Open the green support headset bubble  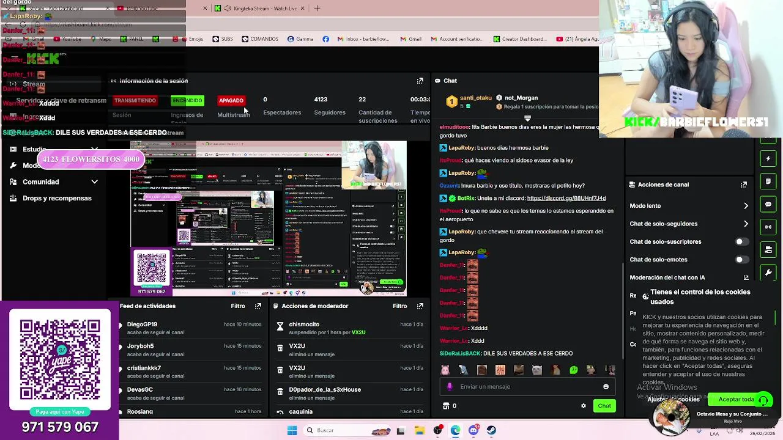pyautogui.click(x=763, y=400)
